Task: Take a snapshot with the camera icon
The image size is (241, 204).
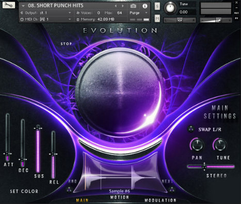Action: tap(133, 6)
